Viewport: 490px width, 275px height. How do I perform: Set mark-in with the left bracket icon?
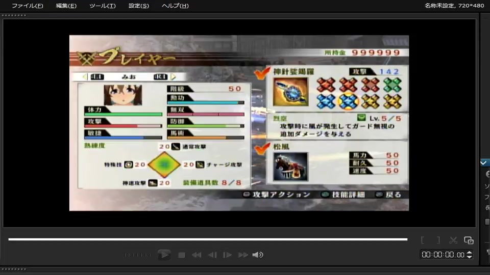(x=423, y=240)
